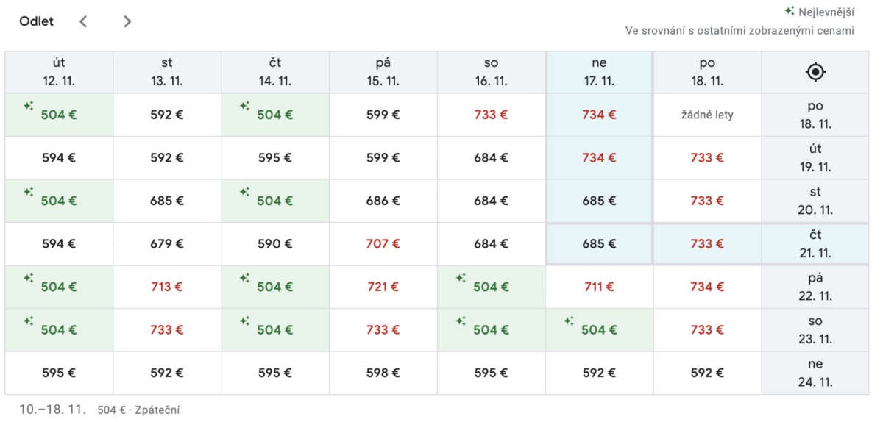Viewport: 883px width, 422px height.
Task: Click the Odlet label
Action: (x=37, y=21)
